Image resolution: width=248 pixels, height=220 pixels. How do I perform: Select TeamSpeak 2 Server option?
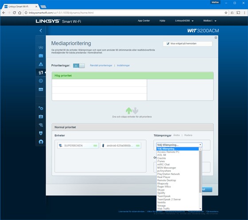(x=169, y=200)
